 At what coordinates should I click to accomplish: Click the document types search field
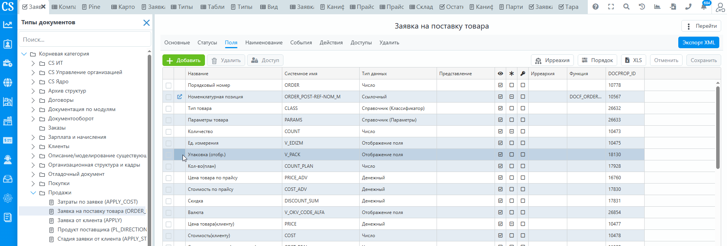[x=85, y=40]
